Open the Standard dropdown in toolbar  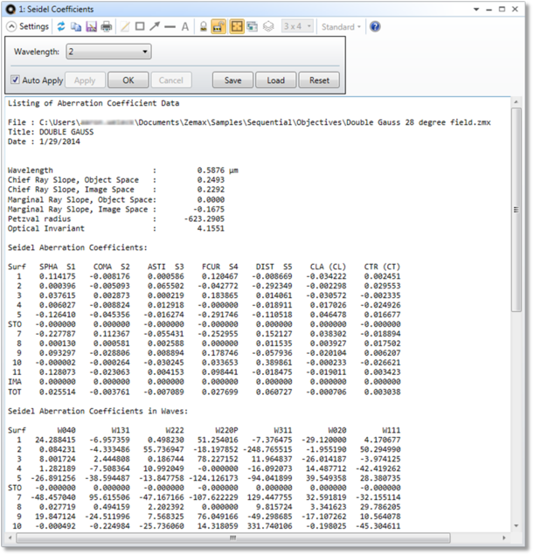pos(341,27)
